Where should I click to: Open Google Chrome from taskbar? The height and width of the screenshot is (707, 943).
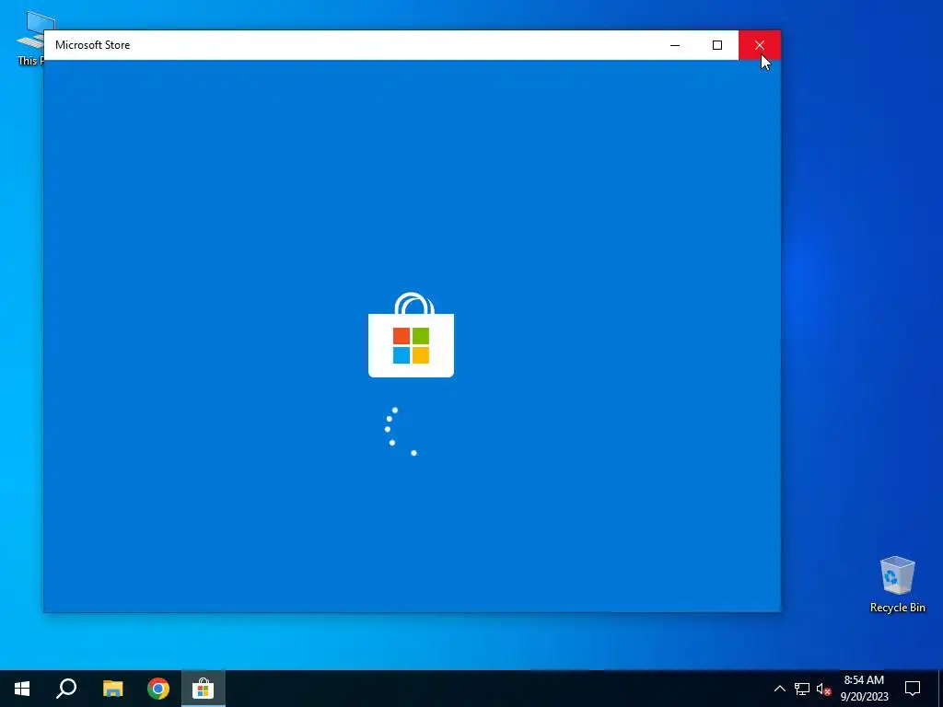pyautogui.click(x=158, y=689)
